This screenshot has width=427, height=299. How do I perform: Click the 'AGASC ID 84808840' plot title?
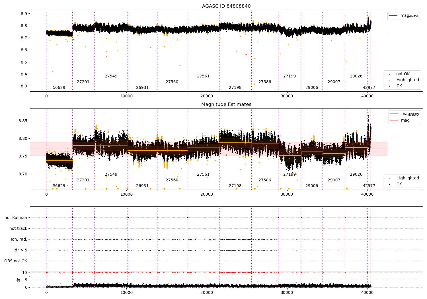pos(226,6)
